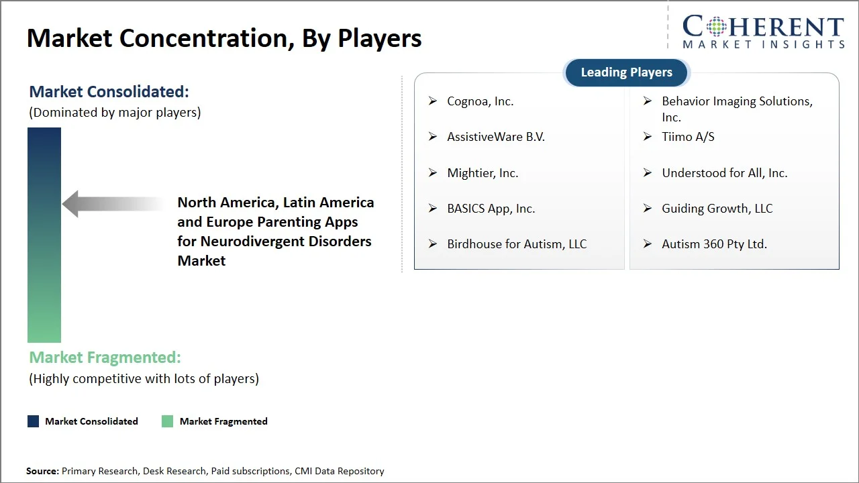Click the arrow bullet beside BASICS App, Inc.
Screen dimensions: 859x483
433,209
